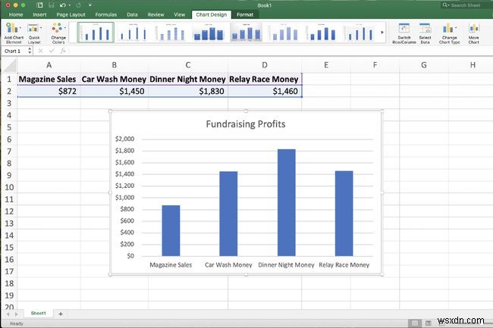
Task: Select the fifth chart style thumbnail
Action: click(246, 33)
